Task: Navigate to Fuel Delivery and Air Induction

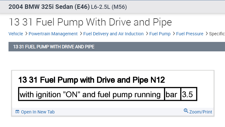Action: point(113,34)
